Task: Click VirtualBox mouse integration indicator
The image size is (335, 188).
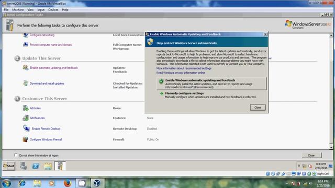Action: click(309, 174)
